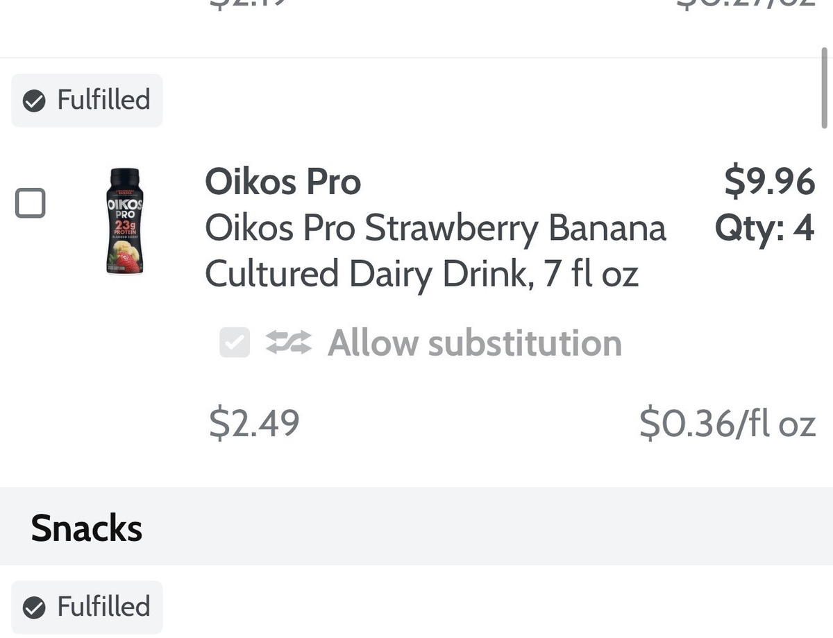Click the Qty: 4 quantity label

click(764, 228)
